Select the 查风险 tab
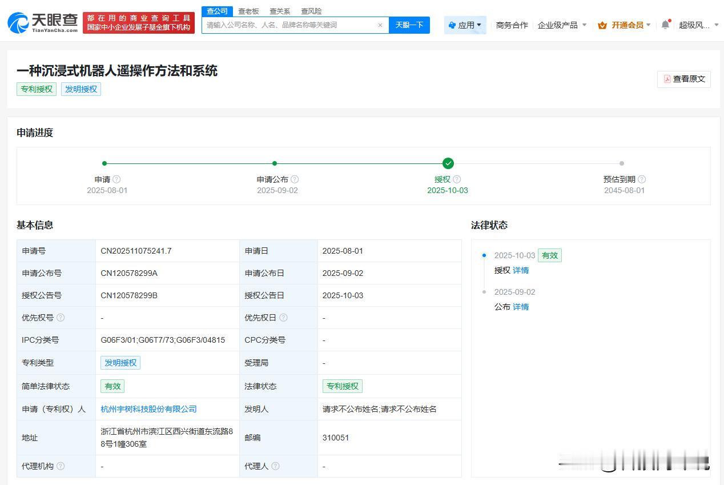The image size is (724, 485). click(x=311, y=11)
